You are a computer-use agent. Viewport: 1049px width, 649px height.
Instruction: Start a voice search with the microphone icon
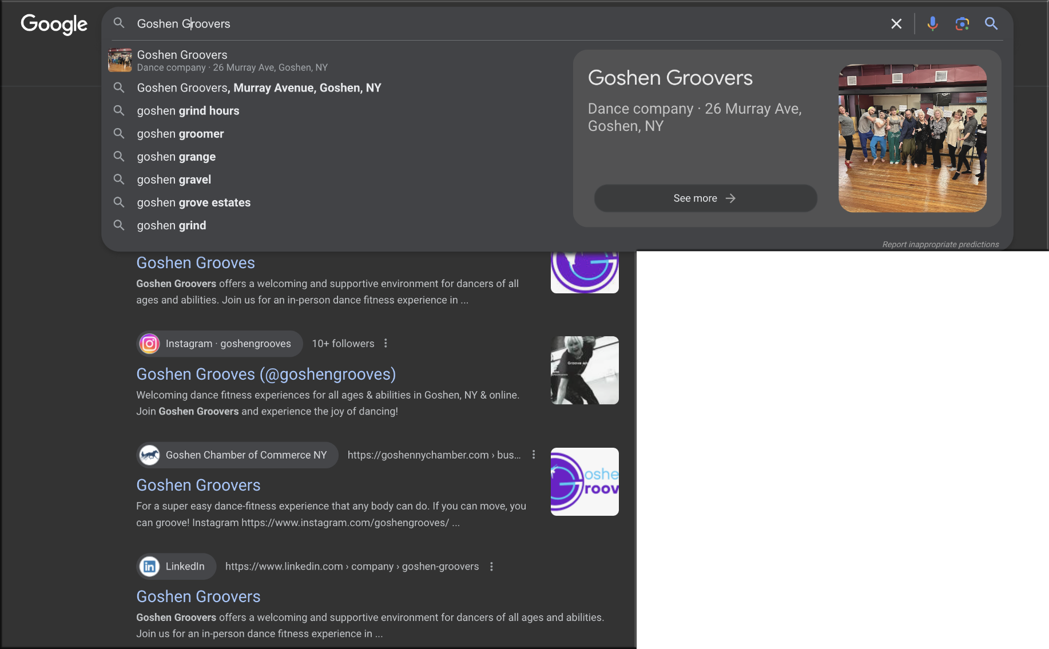pos(932,23)
